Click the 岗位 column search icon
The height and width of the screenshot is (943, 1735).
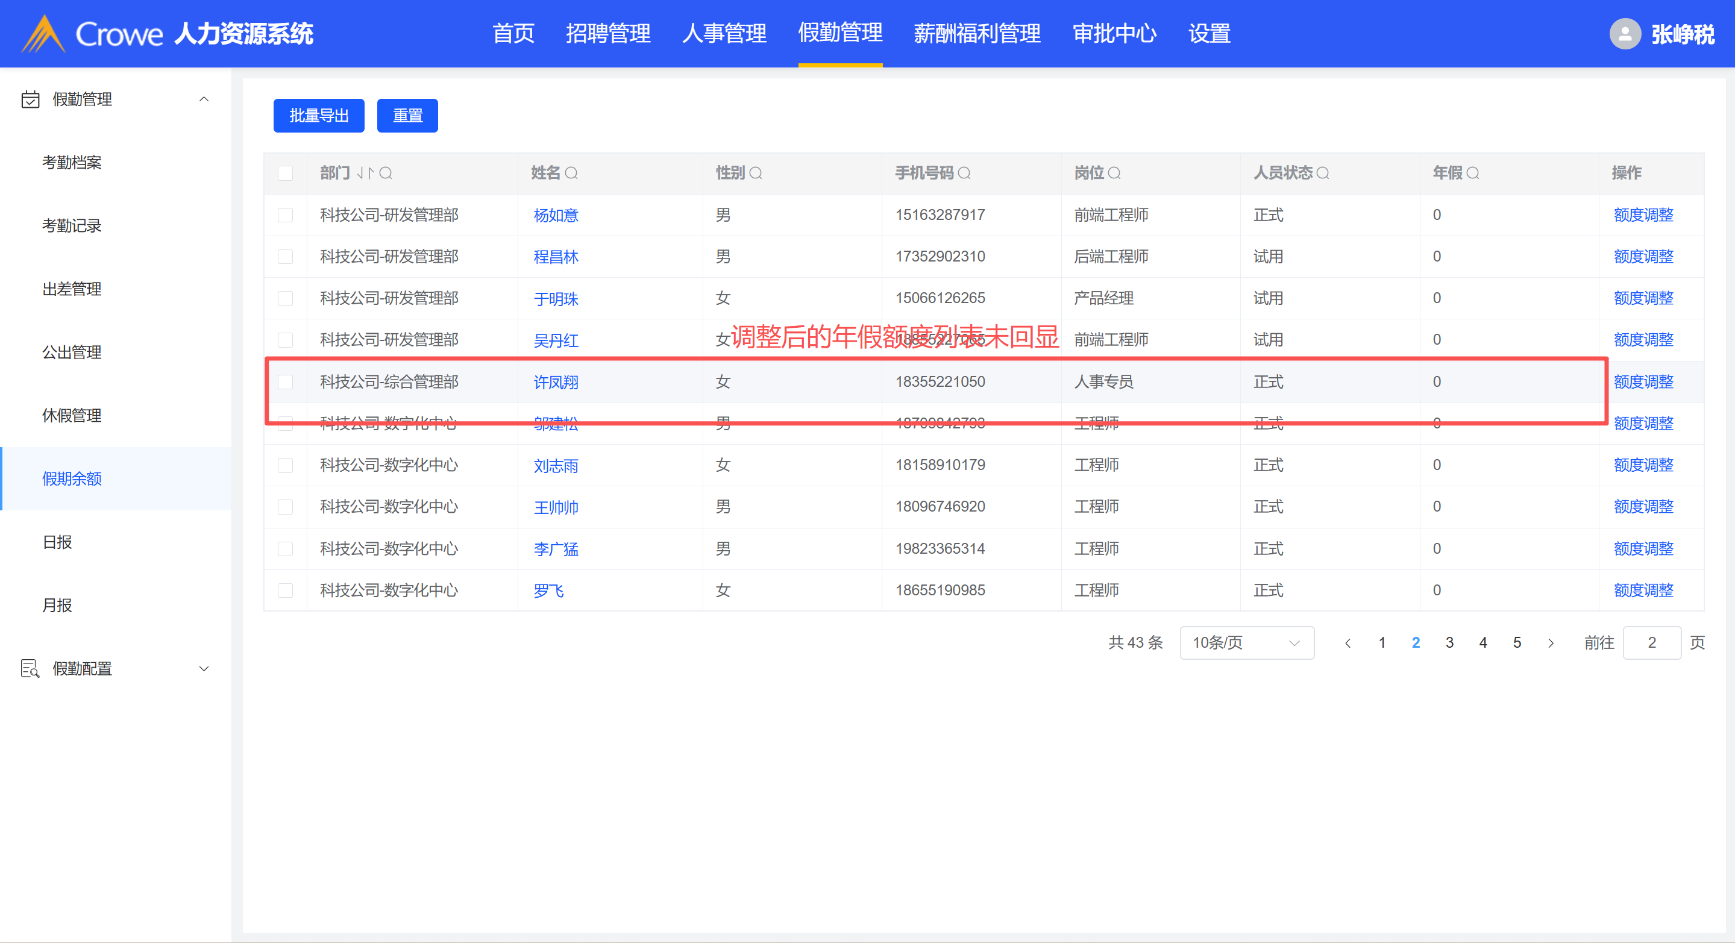coord(1114,173)
